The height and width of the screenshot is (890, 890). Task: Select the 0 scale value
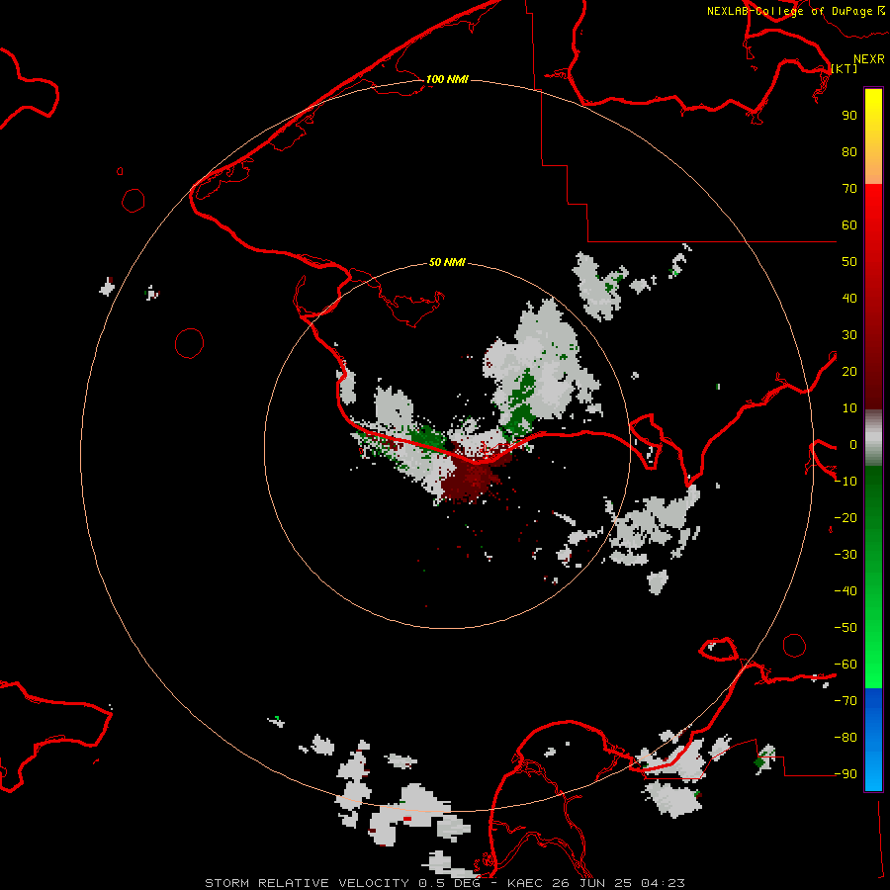[x=853, y=445]
